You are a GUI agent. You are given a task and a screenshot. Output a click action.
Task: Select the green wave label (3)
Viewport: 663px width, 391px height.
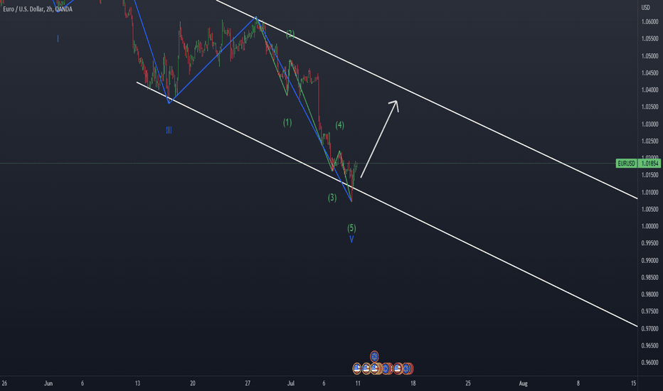tap(332, 198)
